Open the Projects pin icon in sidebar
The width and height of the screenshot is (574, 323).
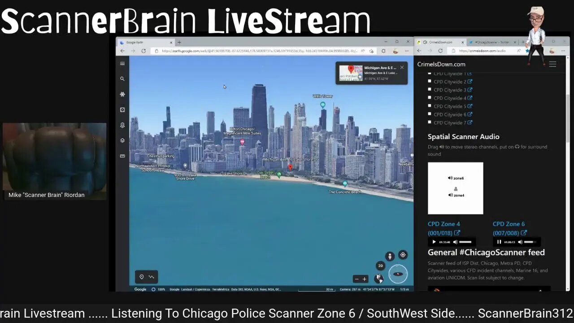tap(122, 125)
